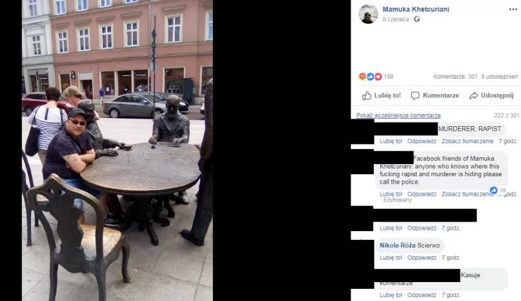Click the public audience globe icon
Screen dimensions: 521x301
coord(417,19)
